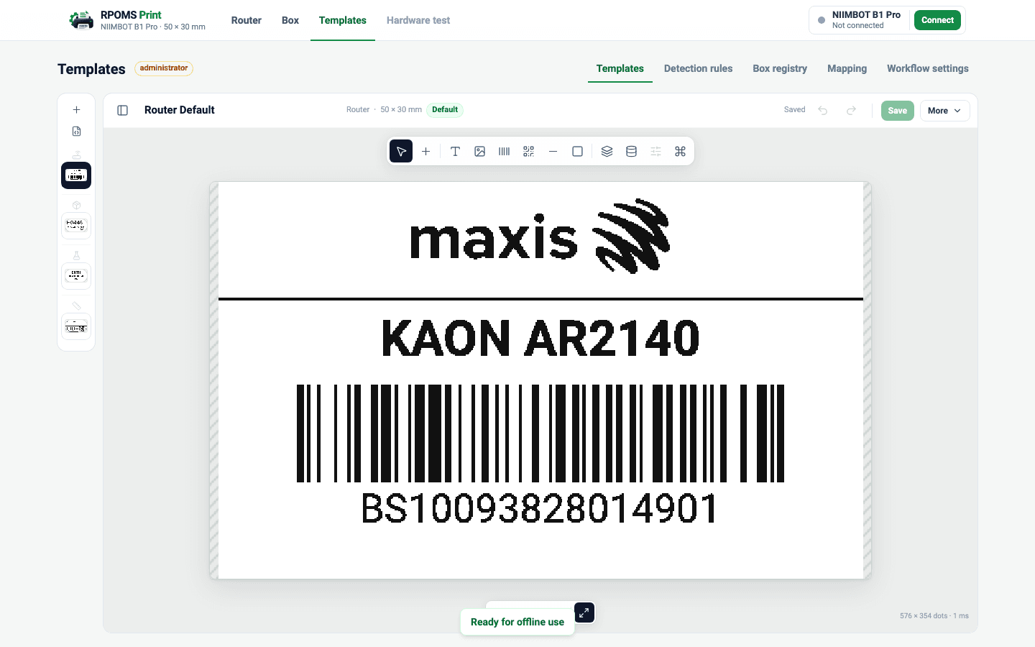
Task: Add a new template with sidebar plus
Action: tap(76, 110)
